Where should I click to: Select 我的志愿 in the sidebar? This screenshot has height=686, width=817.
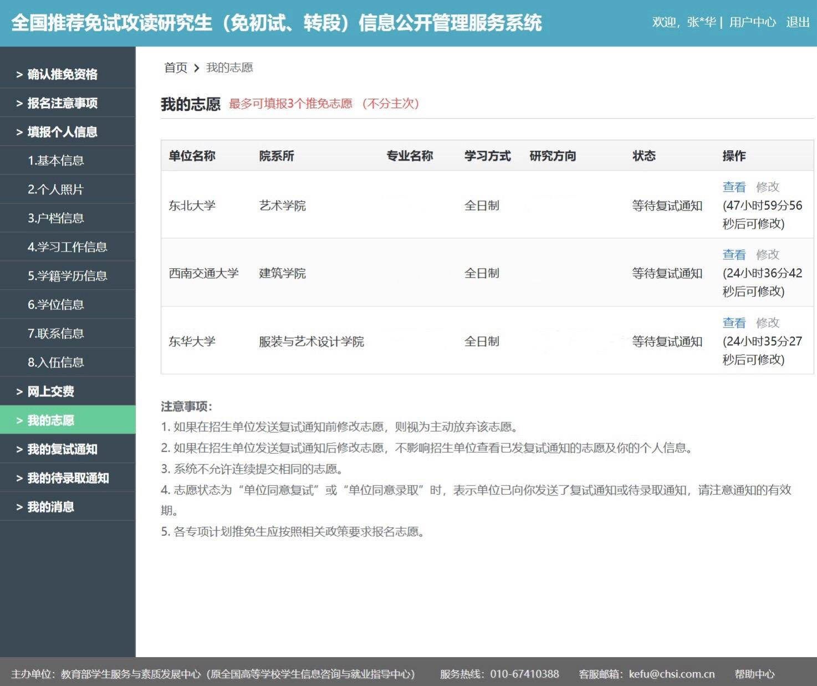[x=50, y=420]
